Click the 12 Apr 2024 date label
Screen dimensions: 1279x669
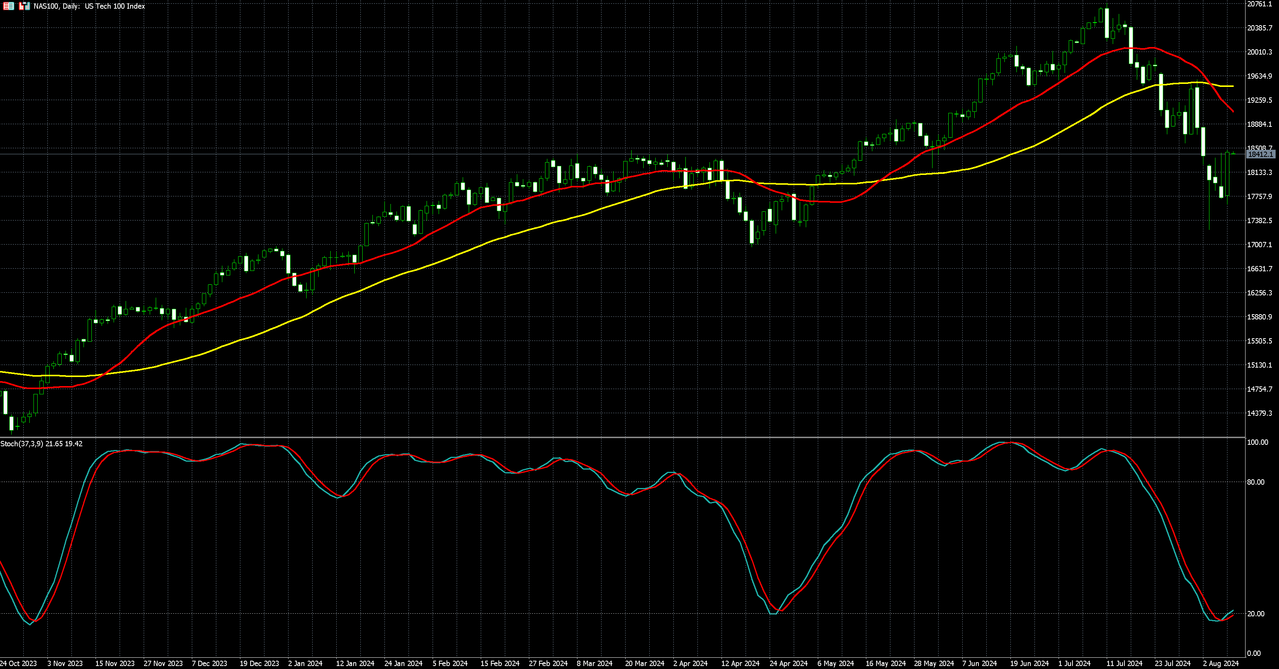[x=740, y=663]
